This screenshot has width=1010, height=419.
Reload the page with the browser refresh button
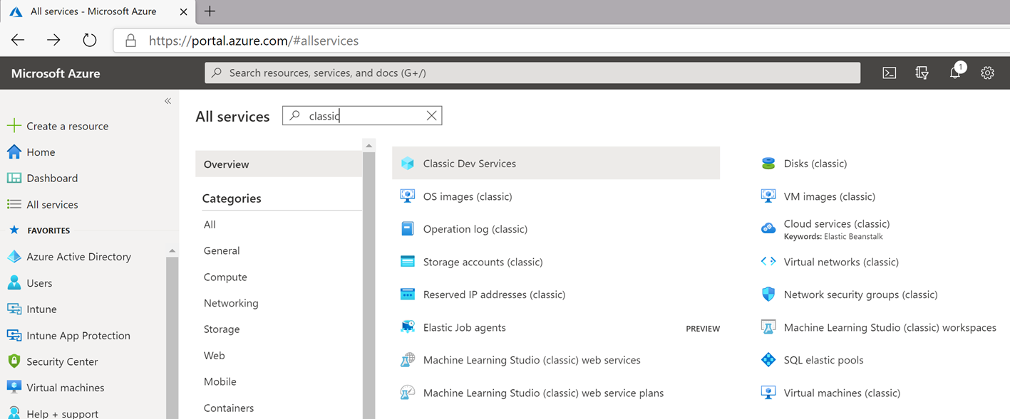(89, 41)
